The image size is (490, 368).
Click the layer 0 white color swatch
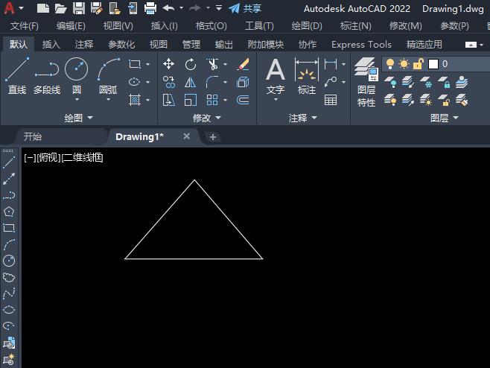pyautogui.click(x=433, y=64)
